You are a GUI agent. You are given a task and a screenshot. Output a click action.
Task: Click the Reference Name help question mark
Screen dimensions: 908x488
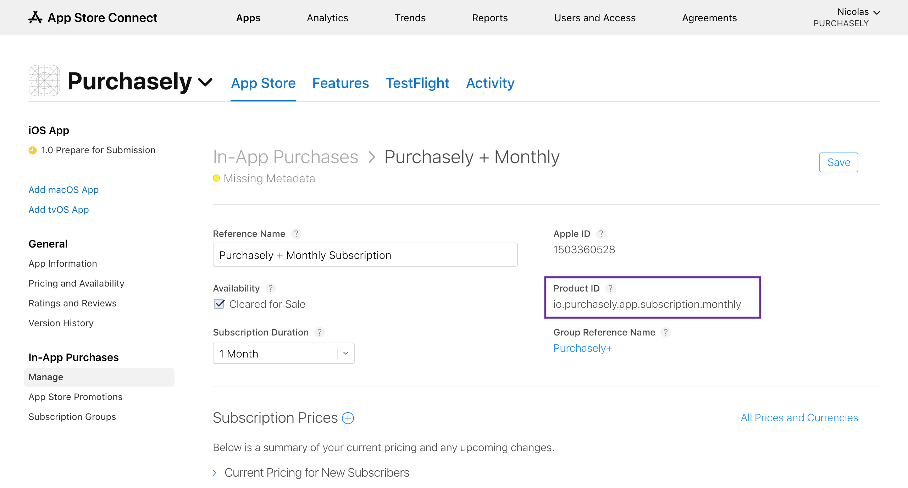tap(296, 234)
